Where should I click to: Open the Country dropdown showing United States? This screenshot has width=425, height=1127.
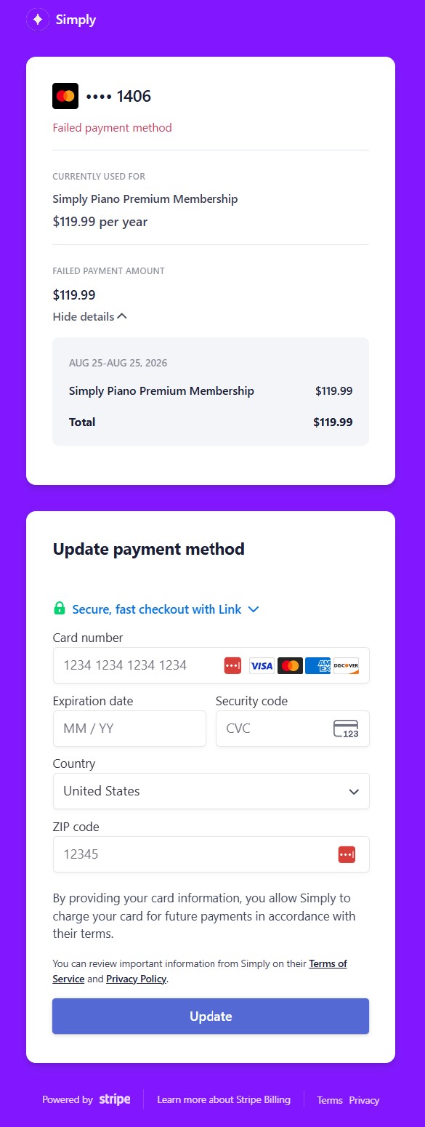[x=211, y=791]
